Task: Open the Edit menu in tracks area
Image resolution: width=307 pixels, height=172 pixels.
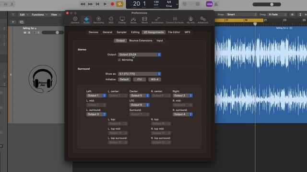Action: coord(24,15)
